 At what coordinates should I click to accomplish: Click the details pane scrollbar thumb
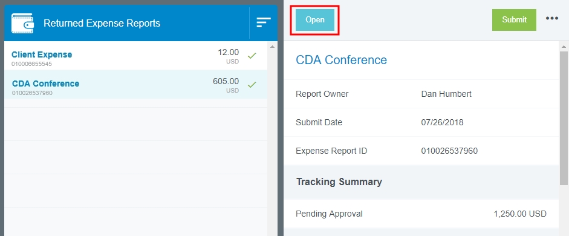[x=564, y=117]
